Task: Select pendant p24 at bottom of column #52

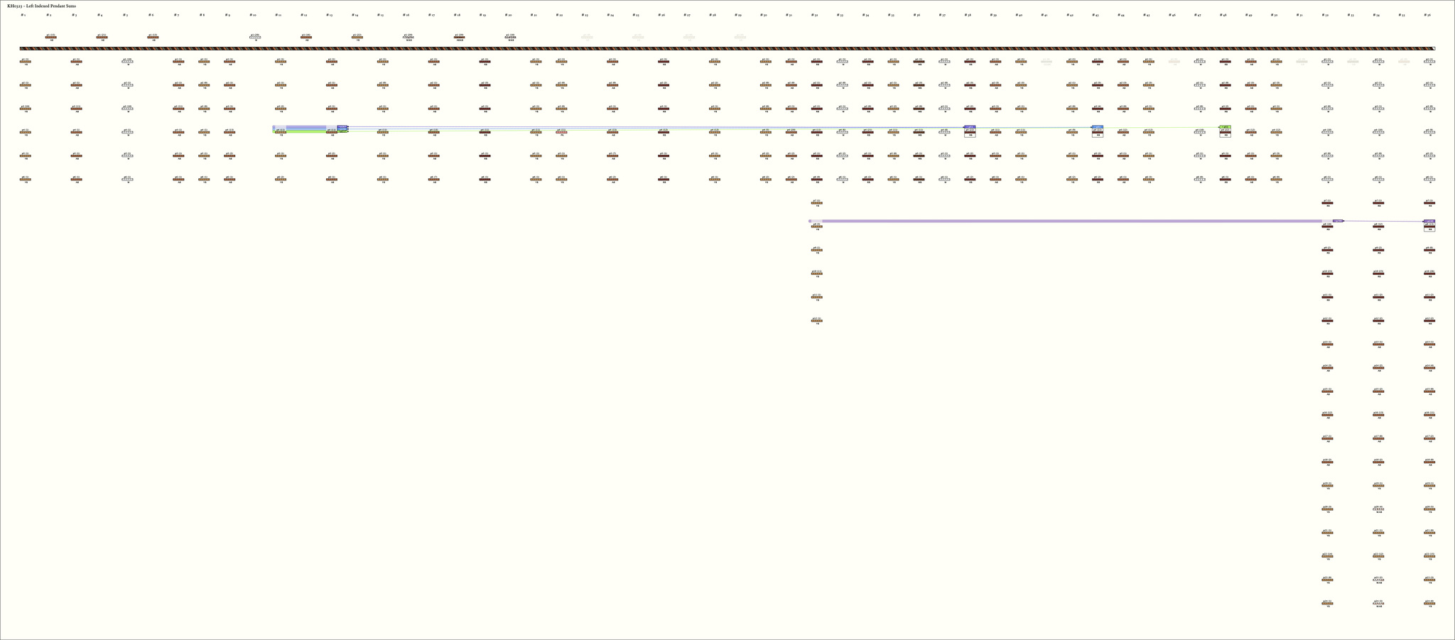Action: pos(1327,603)
